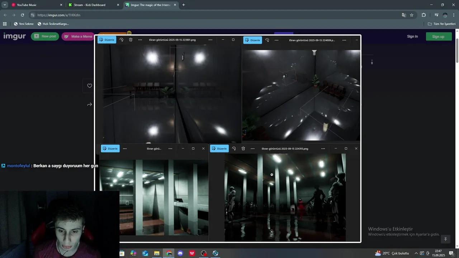Open the Chrome profile avatar
The height and width of the screenshot is (258, 459).
[445, 15]
